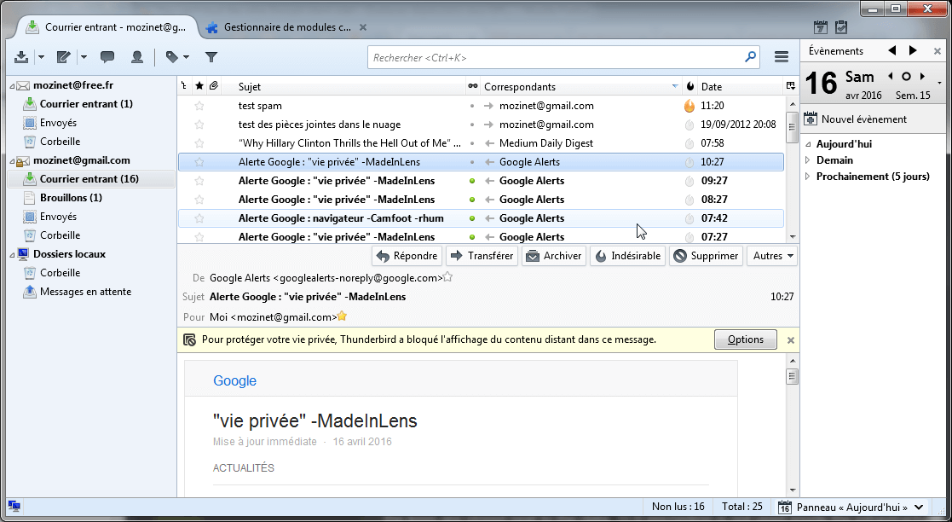Image resolution: width=952 pixels, height=522 pixels.
Task: Expand Prochainement (5 jours) section
Action: [808, 177]
